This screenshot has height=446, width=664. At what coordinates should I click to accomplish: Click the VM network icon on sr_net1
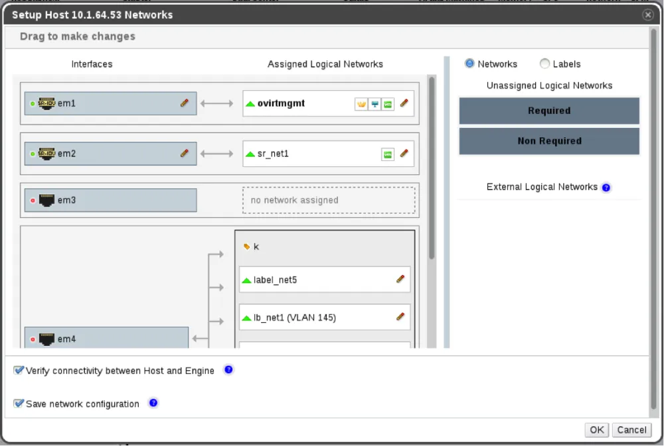click(x=387, y=154)
